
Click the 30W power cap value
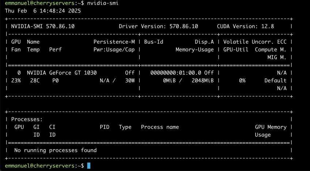point(130,80)
